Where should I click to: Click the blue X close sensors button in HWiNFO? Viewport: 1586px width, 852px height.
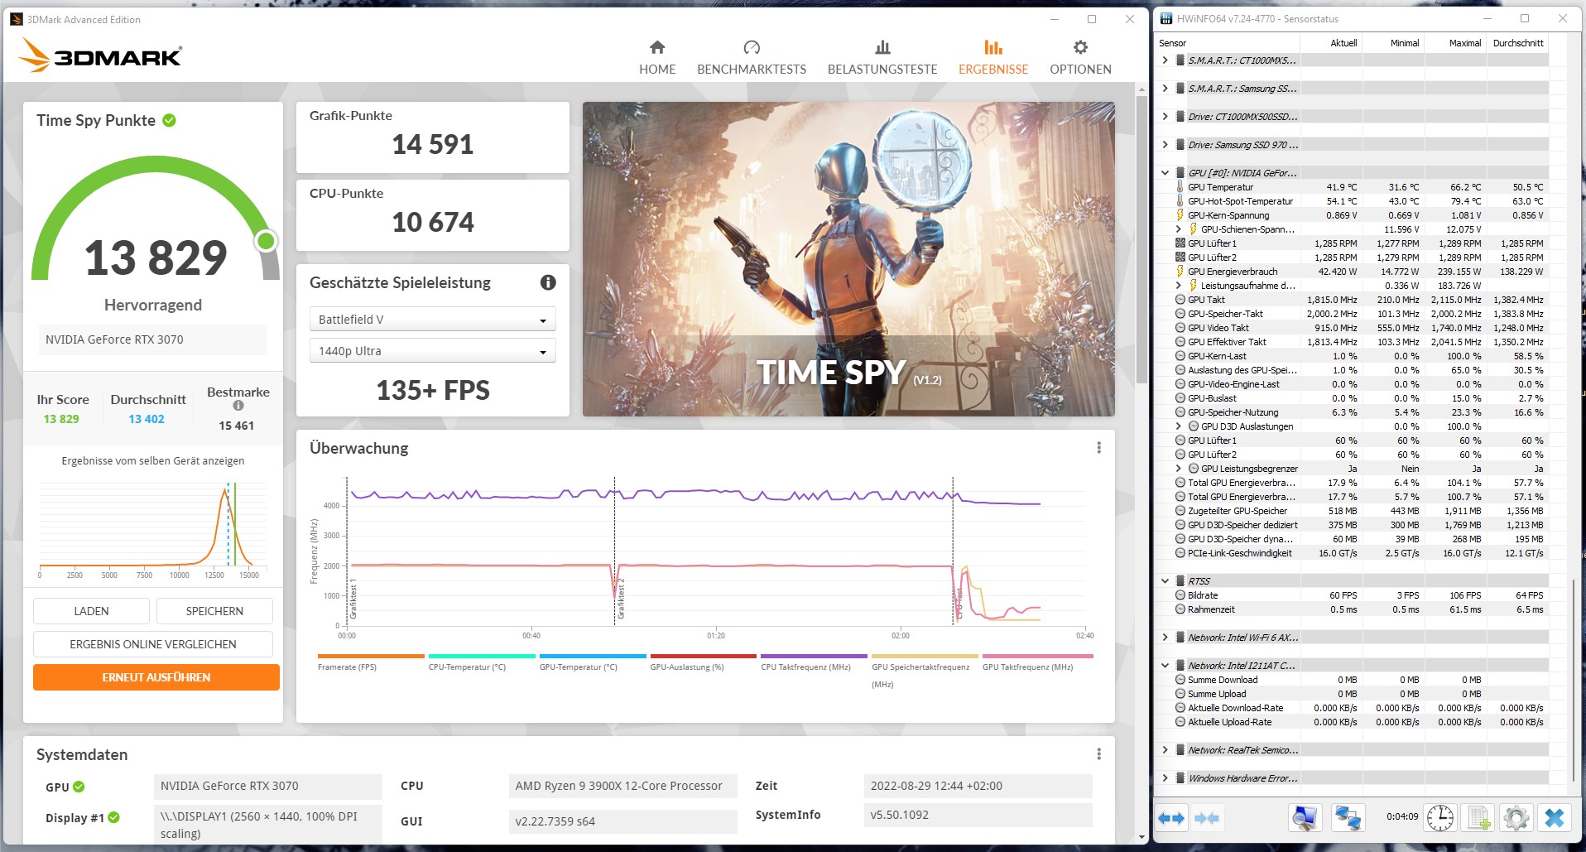coord(1555,818)
